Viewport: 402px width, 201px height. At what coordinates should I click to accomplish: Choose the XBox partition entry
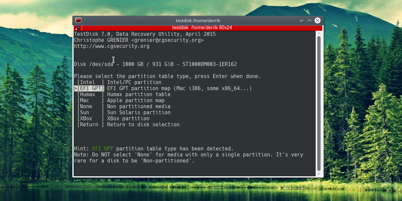pos(113,119)
